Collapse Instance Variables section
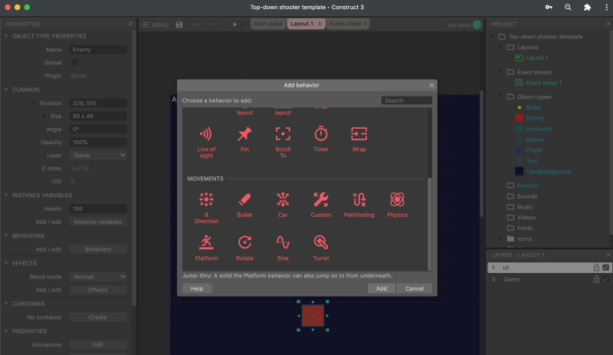 pos(6,195)
